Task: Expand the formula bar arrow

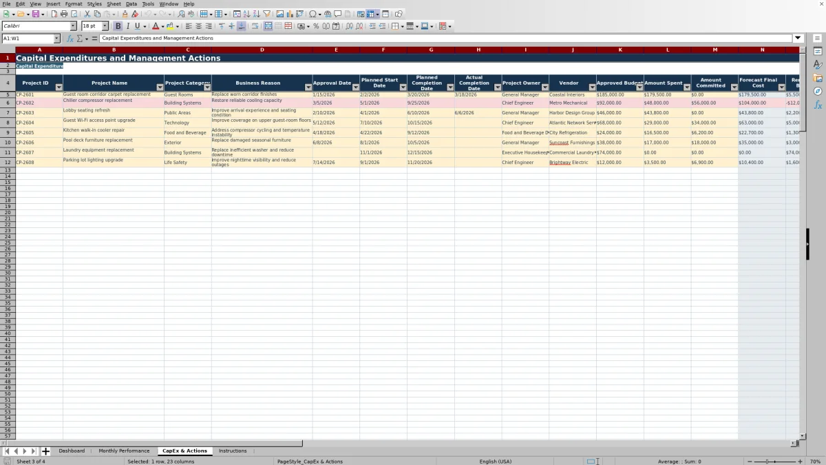Action: (x=798, y=39)
